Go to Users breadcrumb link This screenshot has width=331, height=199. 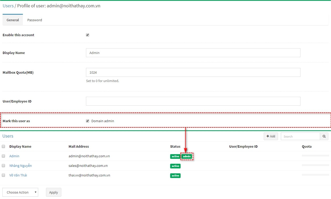pyautogui.click(x=8, y=6)
